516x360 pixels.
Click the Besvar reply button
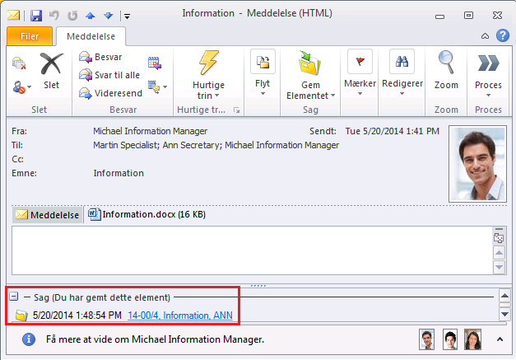pyautogui.click(x=100, y=57)
